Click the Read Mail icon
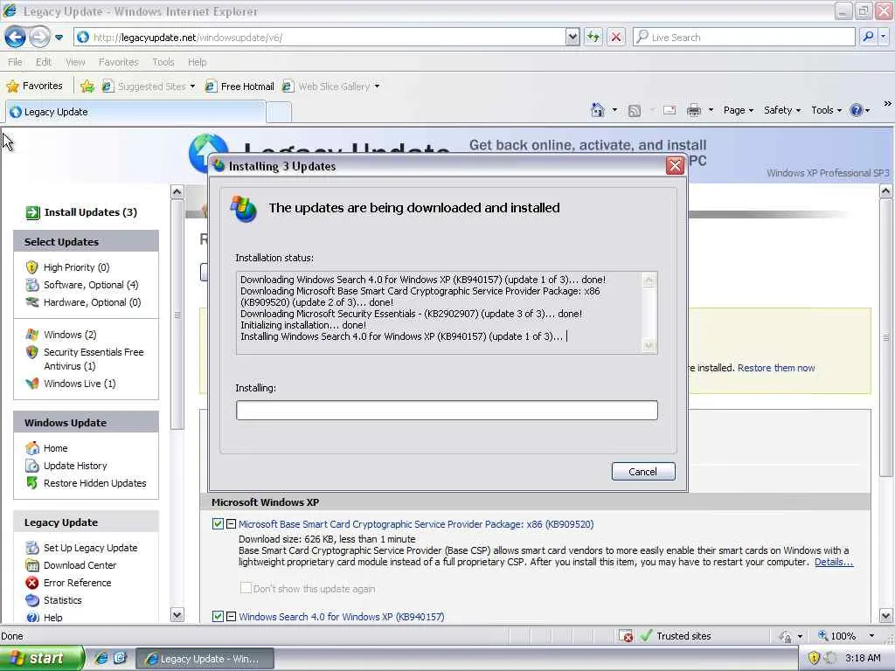Image resolution: width=895 pixels, height=671 pixels. coord(670,110)
